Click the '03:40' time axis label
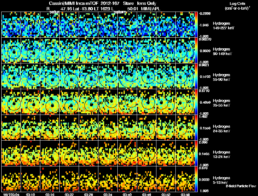Screen dimensions: 258x196 pyautogui.click(x=127, y=195)
